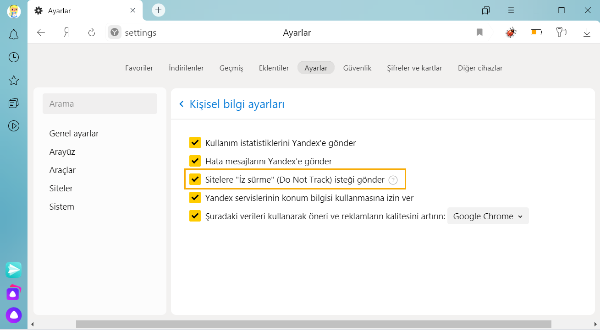
Task: Open Yandex home via the Я icon
Action: coord(66,32)
